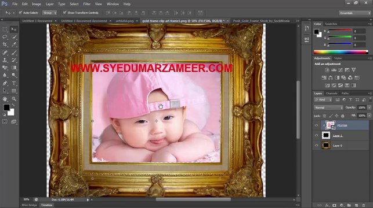The width and height of the screenshot is (373, 208).
Task: Open the Timeline panel tab
Action: pyautogui.click(x=46, y=205)
